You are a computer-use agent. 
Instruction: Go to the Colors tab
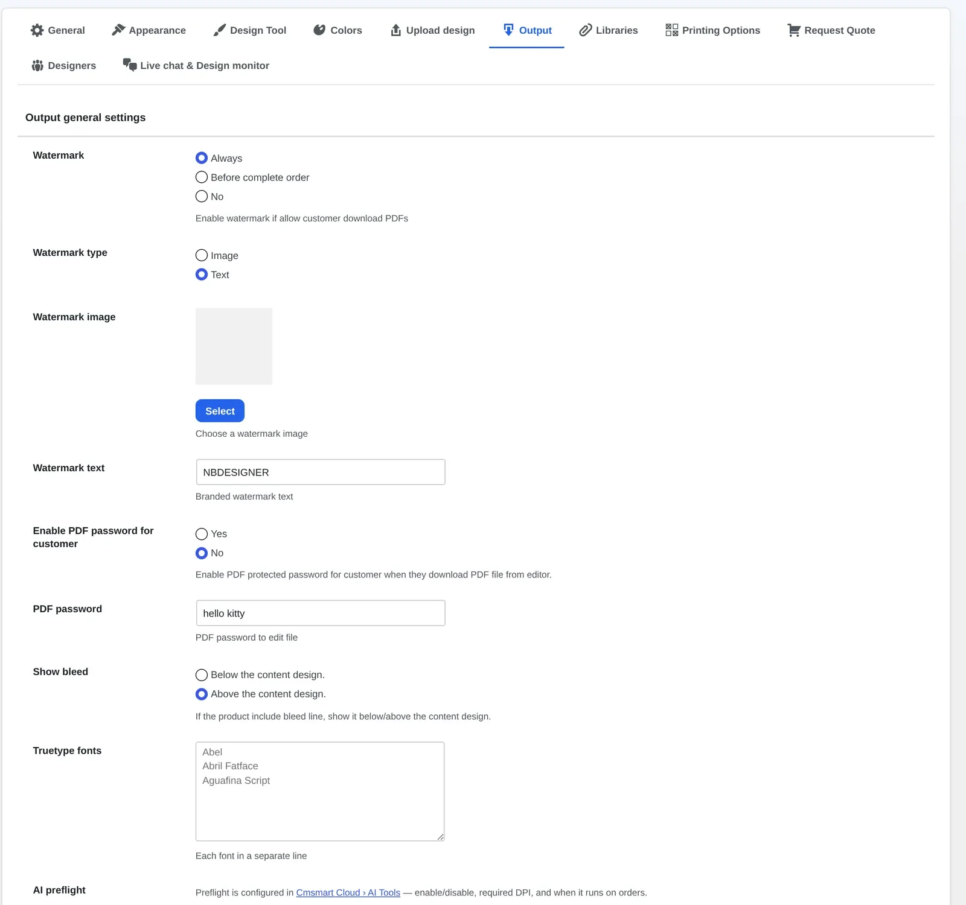tap(337, 30)
